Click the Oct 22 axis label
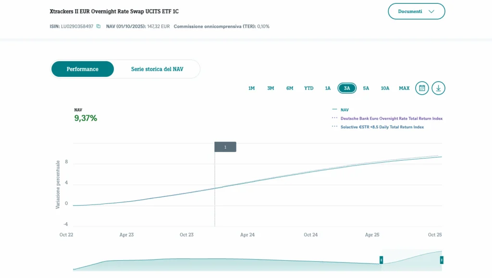Viewport: 492px width, 278px height. (66, 235)
